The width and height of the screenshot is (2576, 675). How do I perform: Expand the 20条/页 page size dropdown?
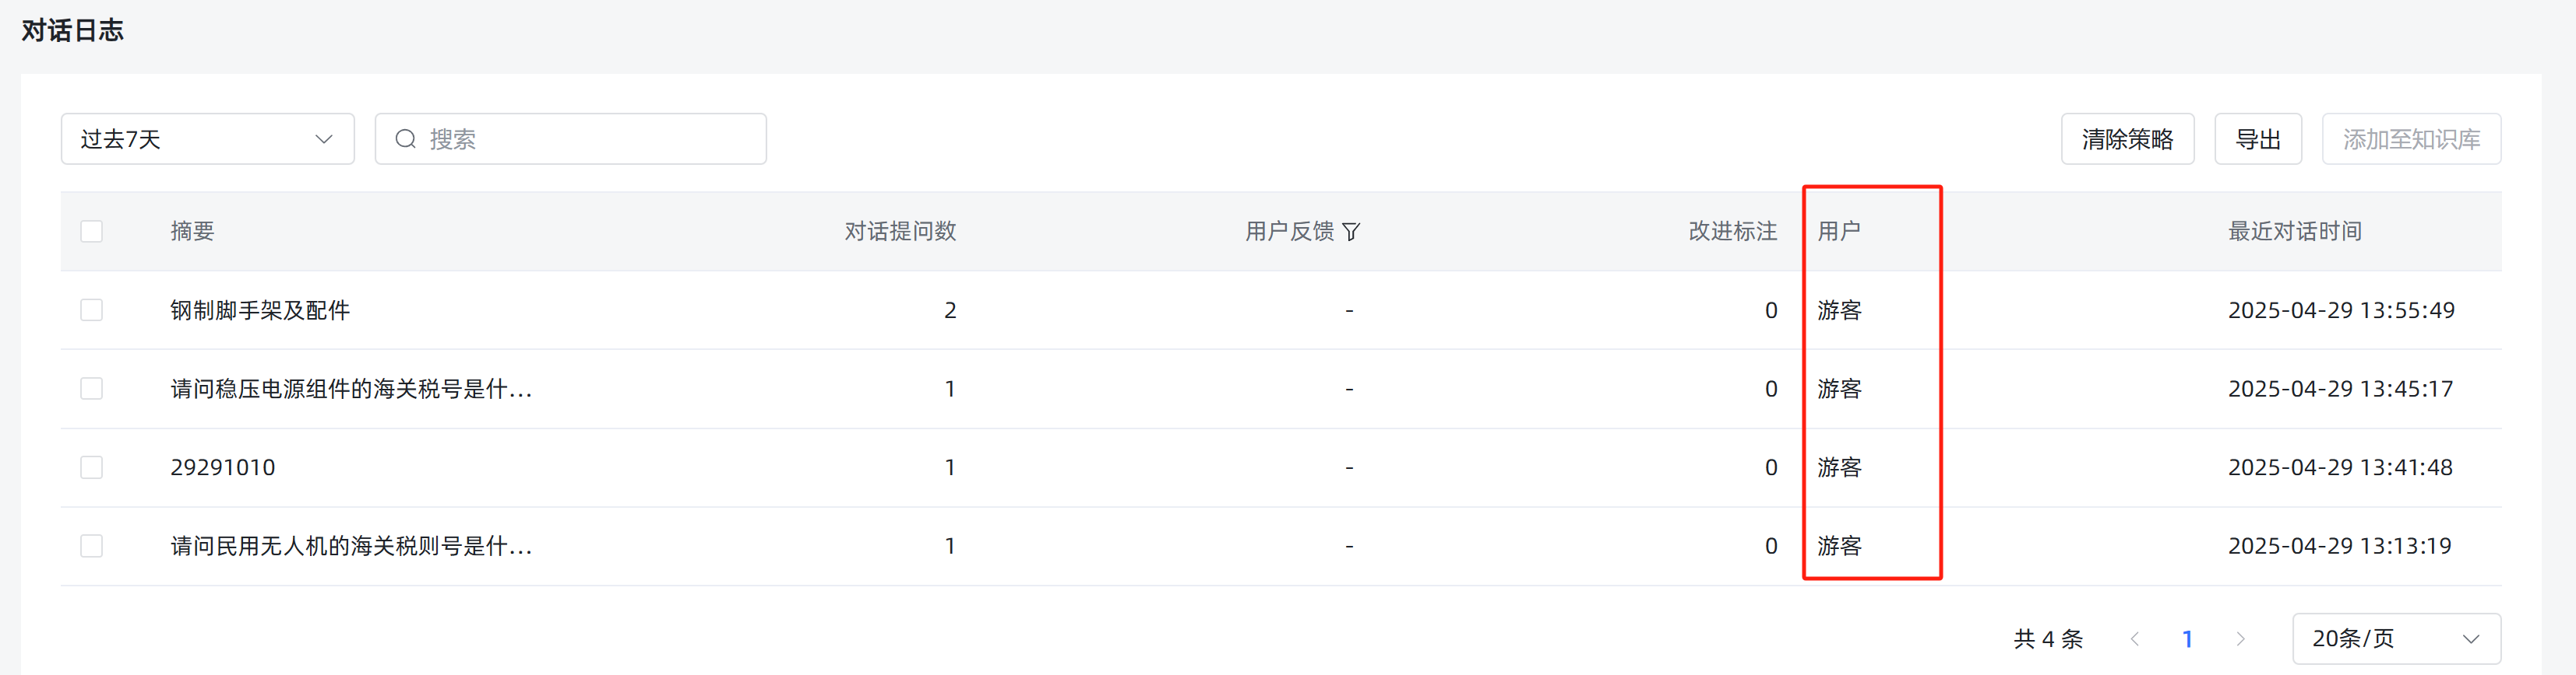(x=2396, y=639)
